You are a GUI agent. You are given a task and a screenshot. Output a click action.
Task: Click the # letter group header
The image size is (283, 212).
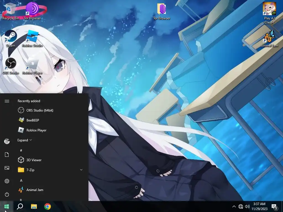coord(21,150)
